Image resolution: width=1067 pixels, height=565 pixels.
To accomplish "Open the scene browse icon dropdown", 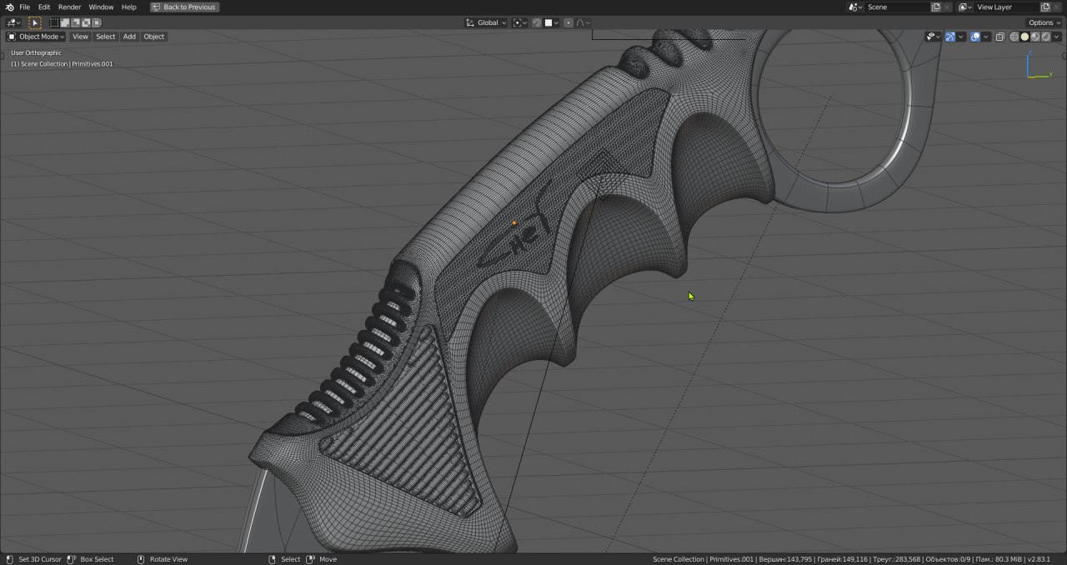I will (x=855, y=7).
